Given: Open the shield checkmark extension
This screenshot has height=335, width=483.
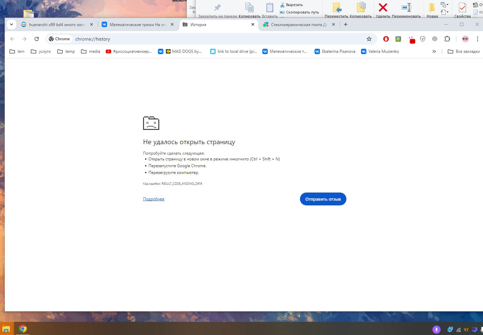Looking at the screenshot, I should [423, 39].
